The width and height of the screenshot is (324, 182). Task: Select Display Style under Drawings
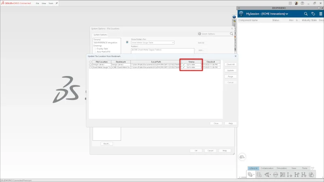102,49
